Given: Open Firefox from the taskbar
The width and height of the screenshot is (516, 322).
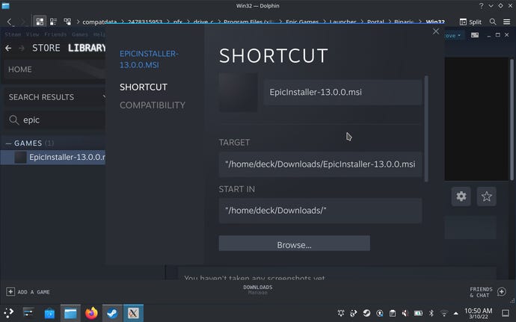Looking at the screenshot, I should click(91, 313).
